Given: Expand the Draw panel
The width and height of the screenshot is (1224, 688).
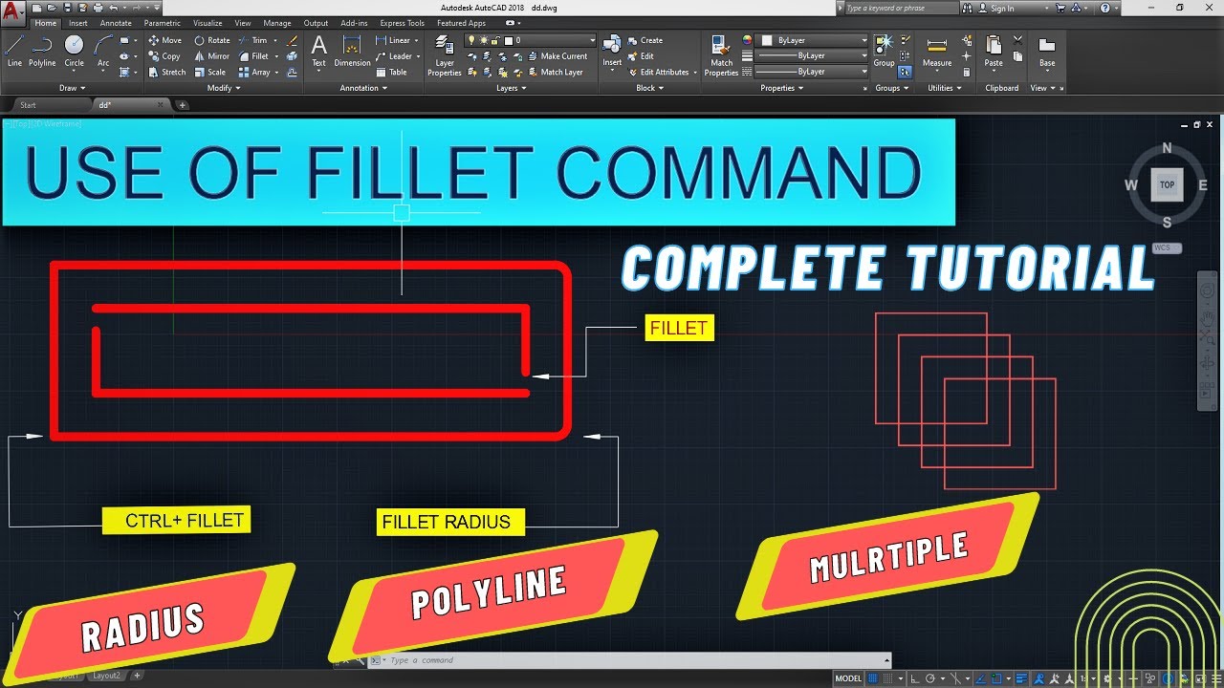Looking at the screenshot, I should 71,88.
